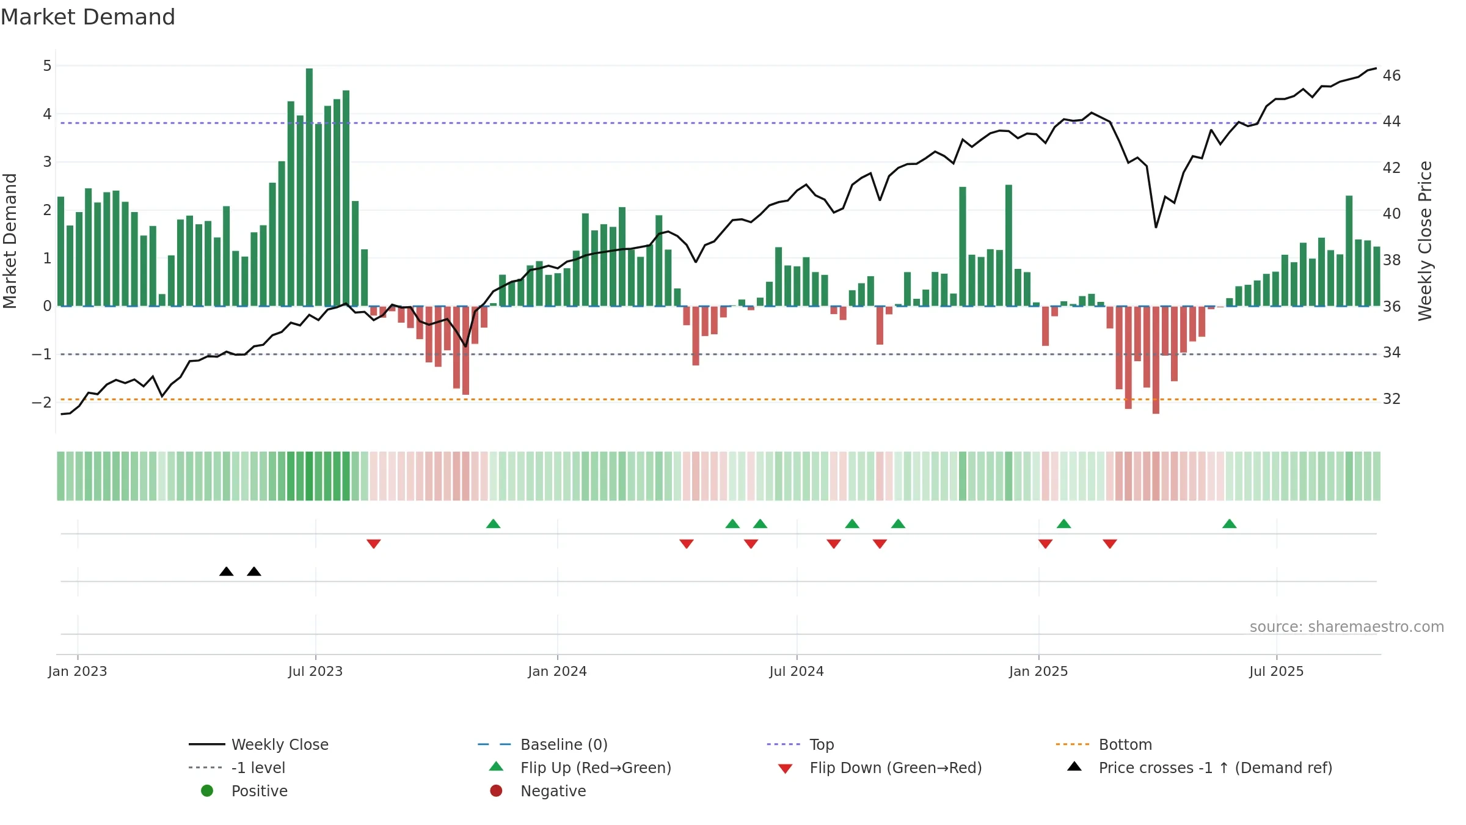1466x825 pixels.
Task: Click later green Flip Up triangle before Jul 2024
Action: [760, 524]
